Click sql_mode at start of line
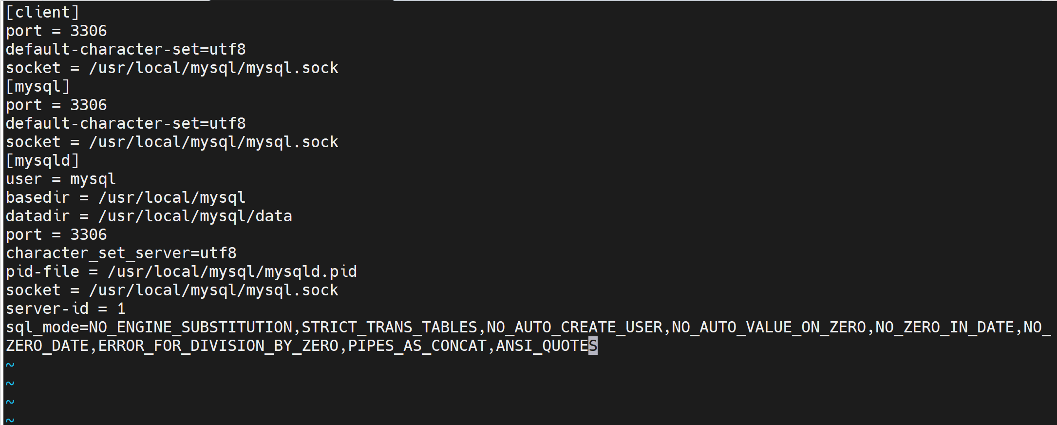The width and height of the screenshot is (1057, 425). tap(43, 328)
